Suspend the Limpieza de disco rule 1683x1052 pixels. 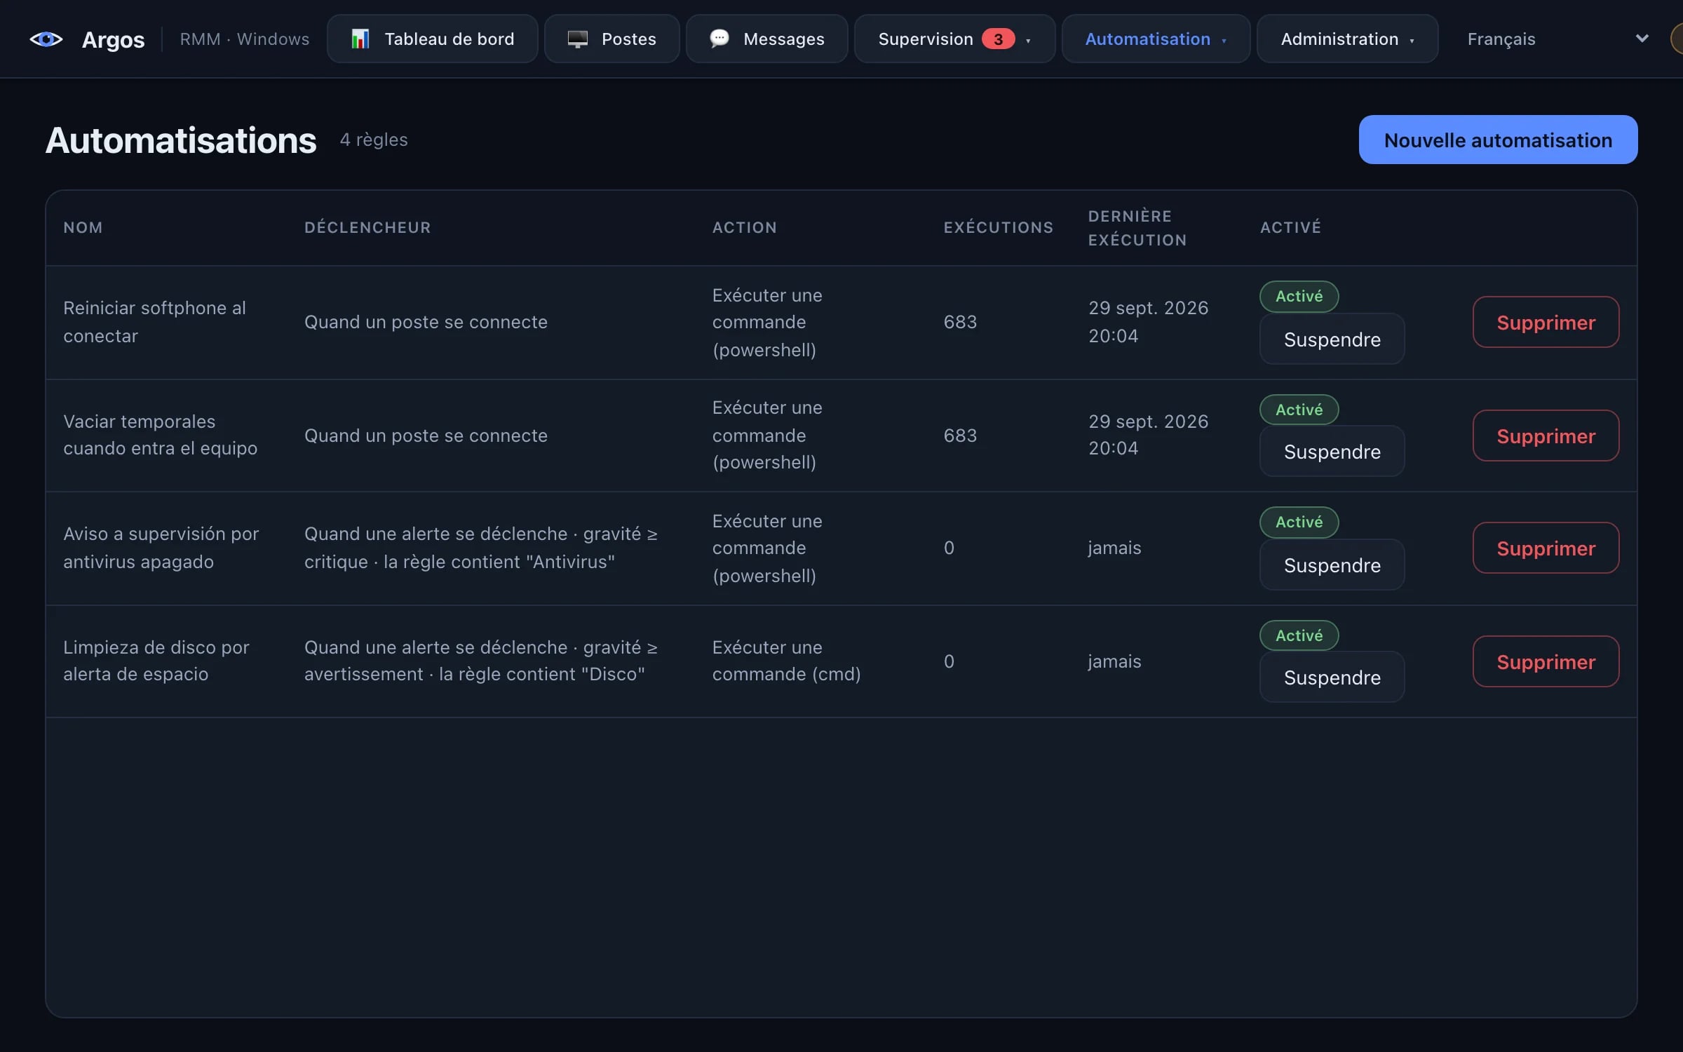(x=1332, y=677)
